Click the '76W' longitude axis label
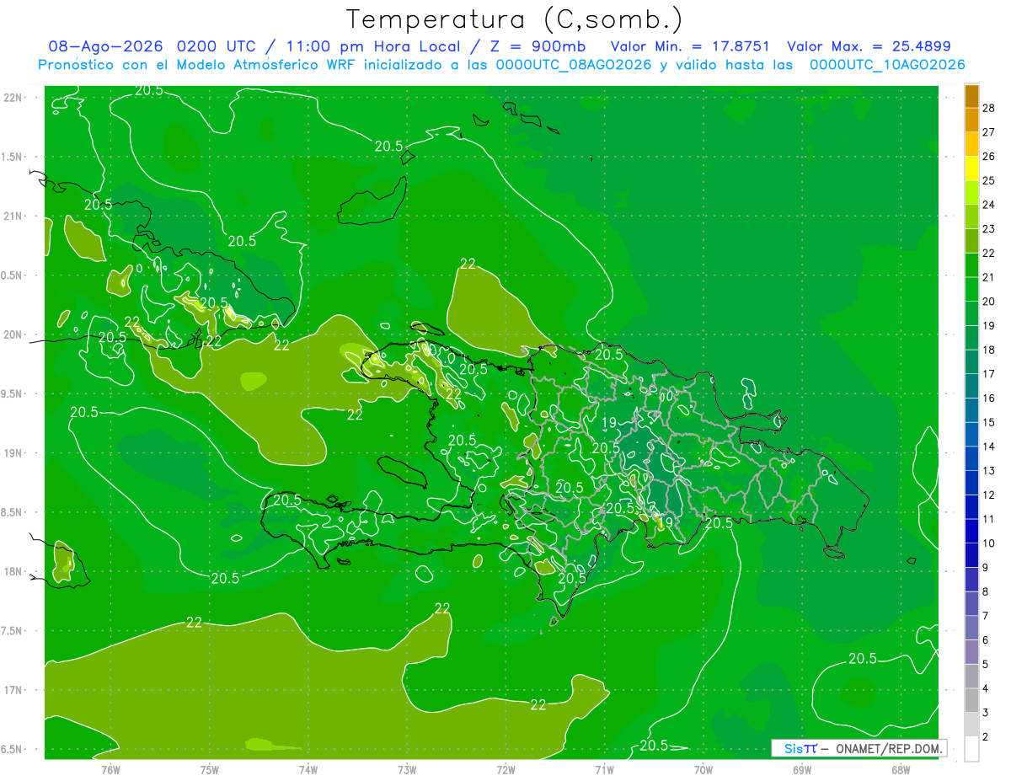 pyautogui.click(x=110, y=770)
